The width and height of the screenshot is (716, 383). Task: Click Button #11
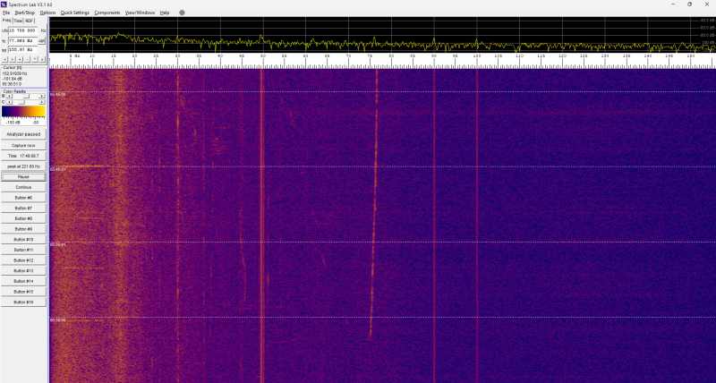pyautogui.click(x=23, y=250)
